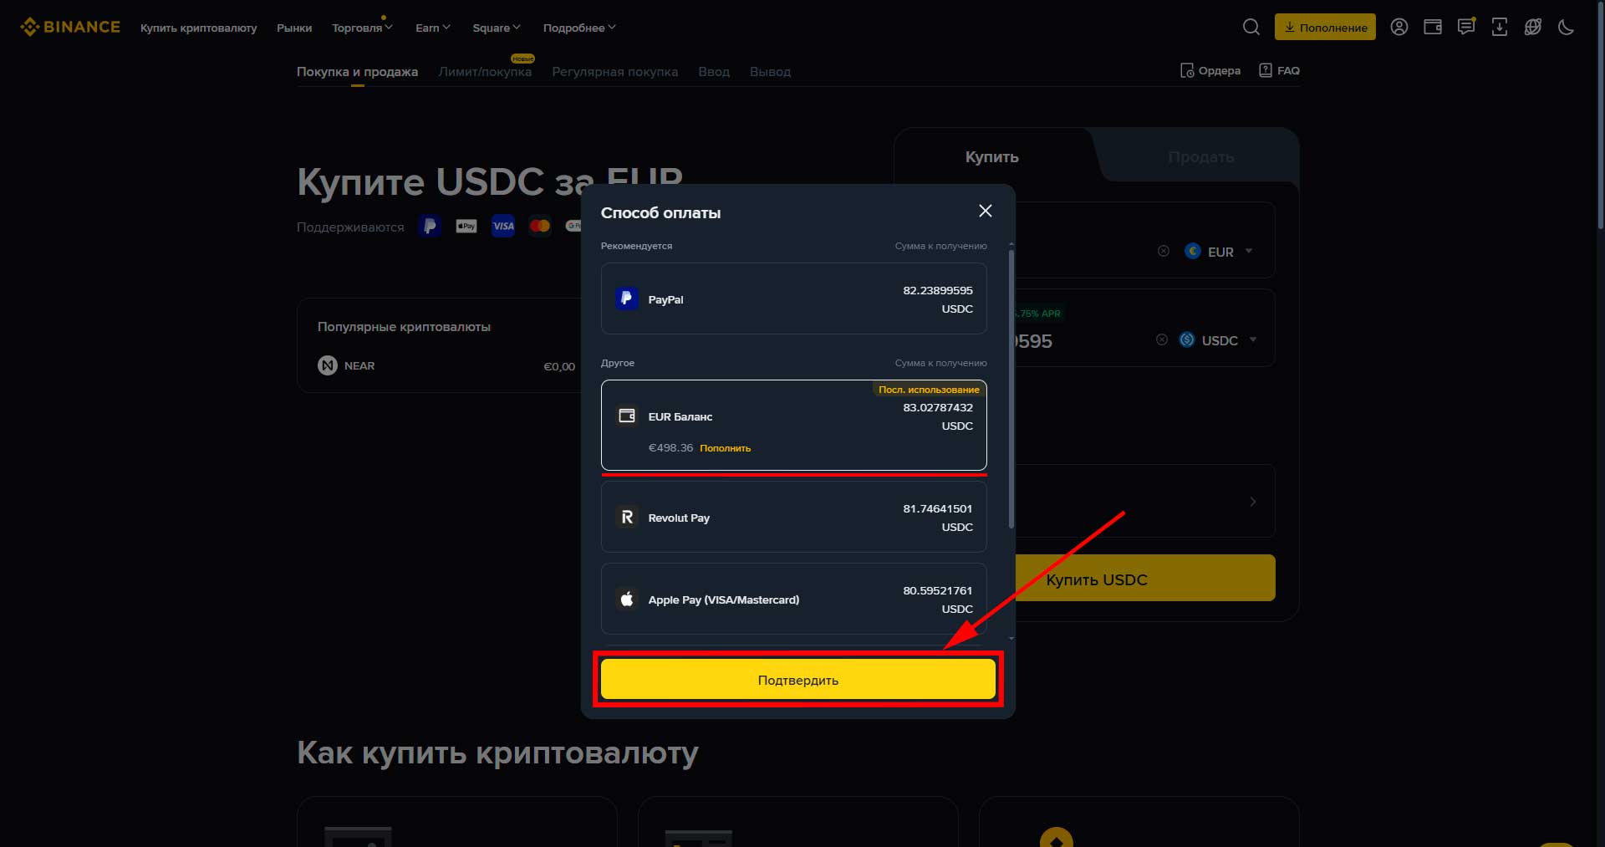Click the Подтвердить confirm button
The width and height of the screenshot is (1605, 847).
797,679
